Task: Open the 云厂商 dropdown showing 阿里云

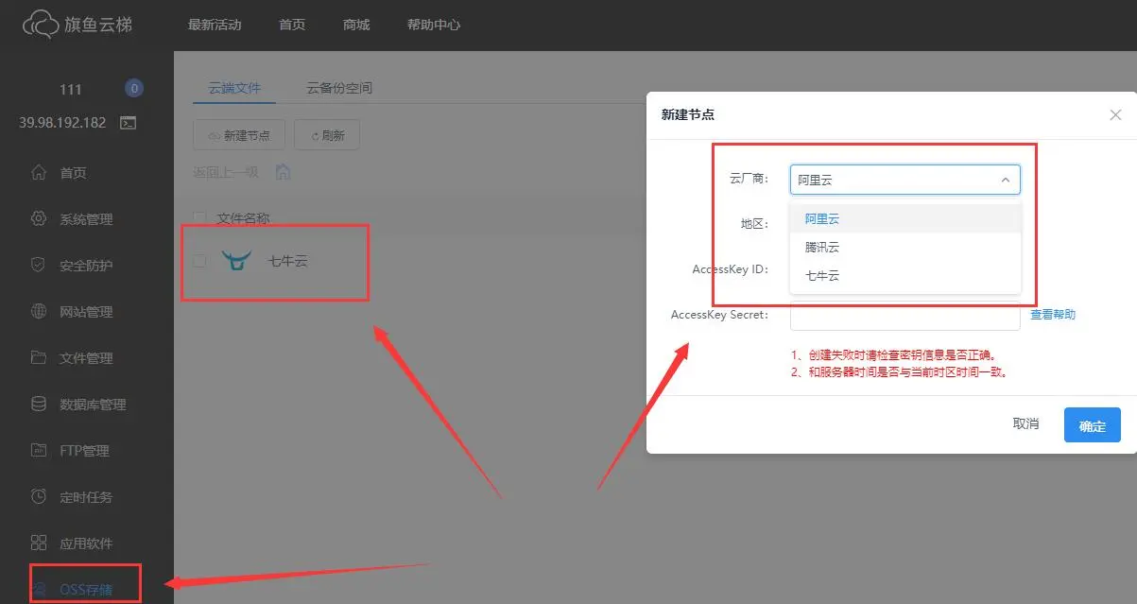Action: click(905, 180)
